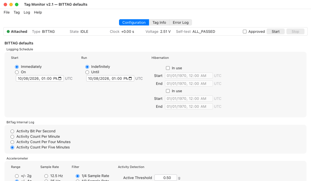Click the ALL_PASSED self-test value

[x=204, y=32]
